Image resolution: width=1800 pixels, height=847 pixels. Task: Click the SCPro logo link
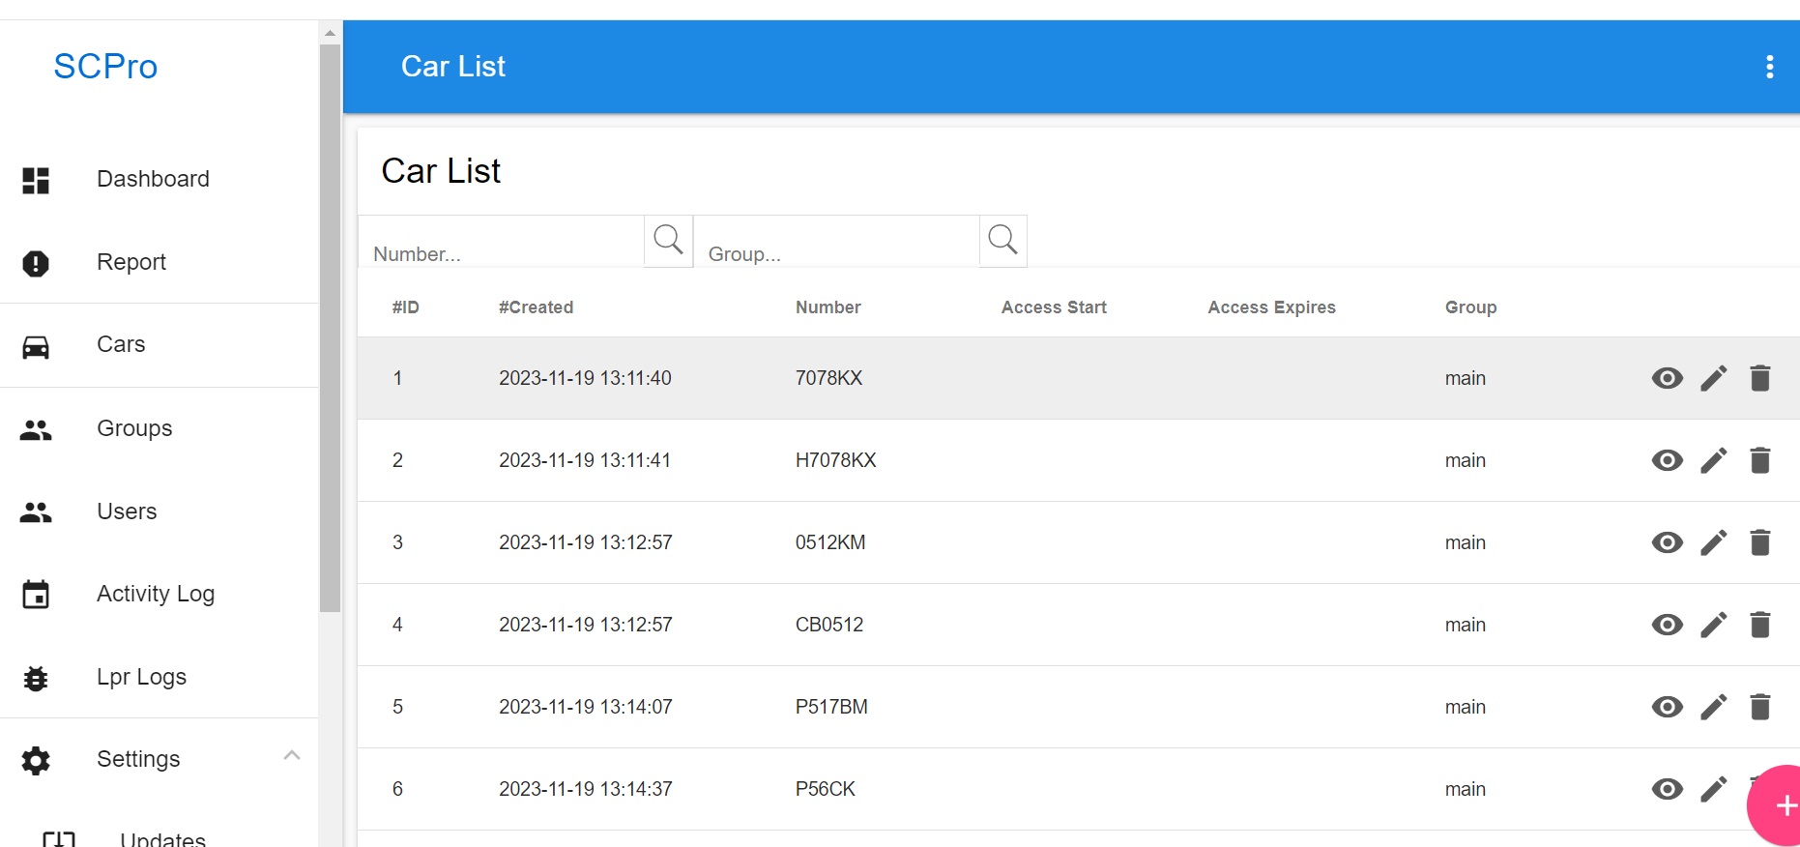[x=105, y=67]
